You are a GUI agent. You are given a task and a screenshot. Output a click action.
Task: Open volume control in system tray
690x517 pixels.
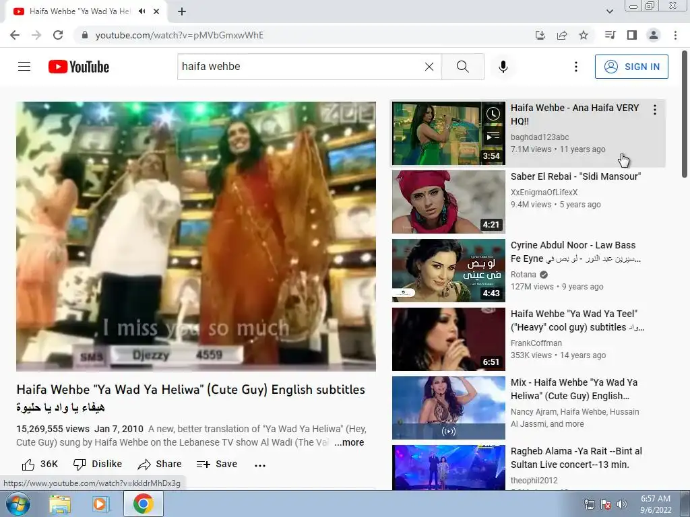click(x=621, y=504)
